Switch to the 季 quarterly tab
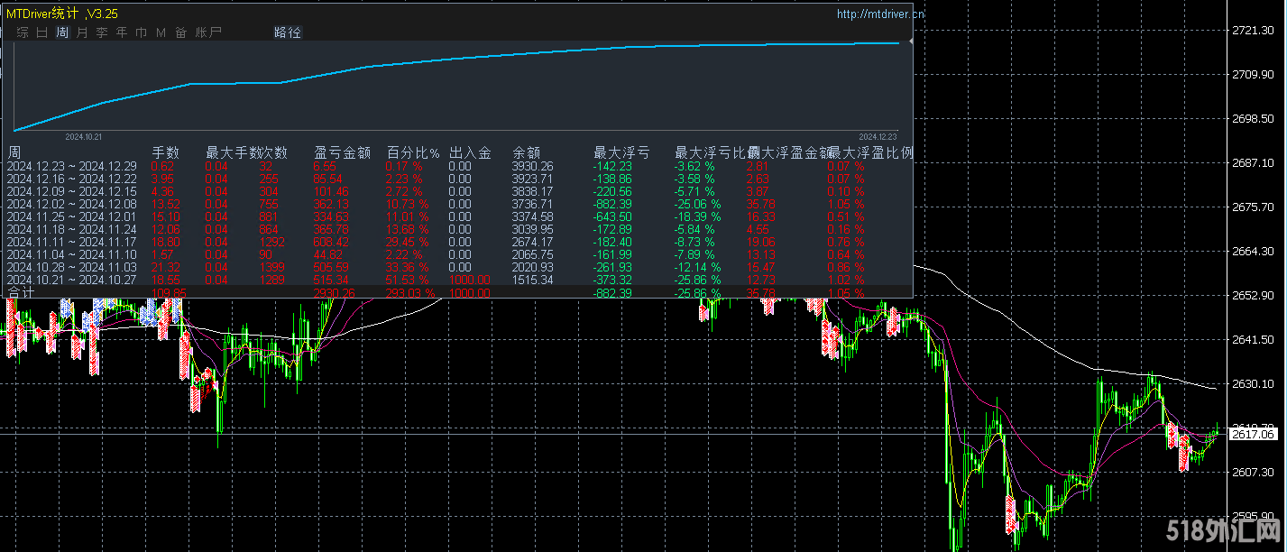1287x552 pixels. 102,32
